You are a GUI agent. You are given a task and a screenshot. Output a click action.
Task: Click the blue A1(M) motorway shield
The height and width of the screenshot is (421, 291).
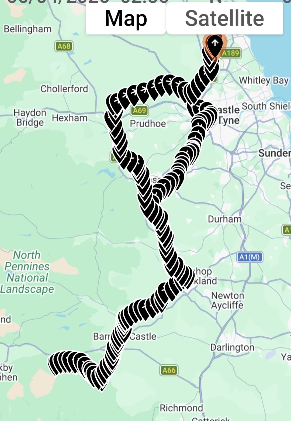[250, 257]
